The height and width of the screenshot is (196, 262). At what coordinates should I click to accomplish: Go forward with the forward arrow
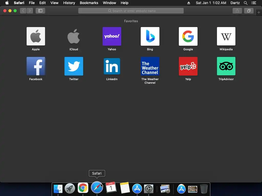(30, 11)
